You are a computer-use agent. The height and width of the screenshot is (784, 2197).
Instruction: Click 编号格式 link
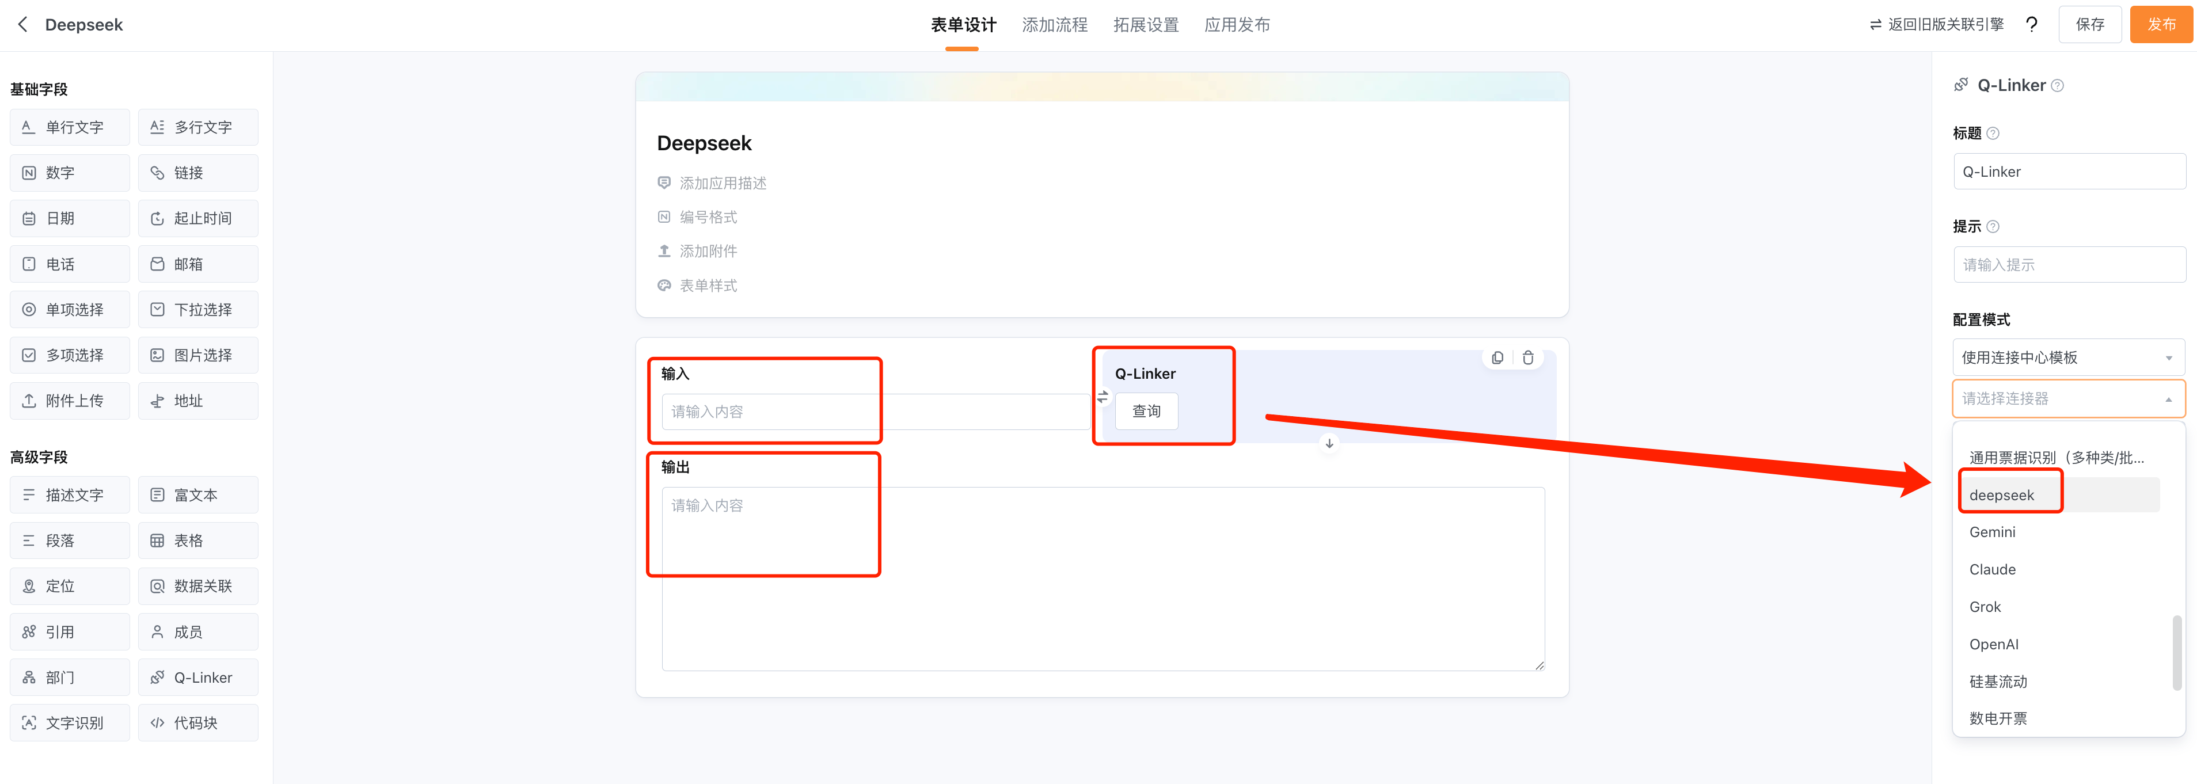point(698,218)
